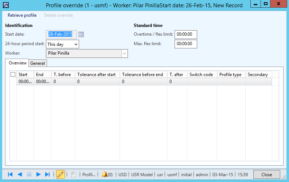
Task: Select the Overview tab
Action: (17, 63)
